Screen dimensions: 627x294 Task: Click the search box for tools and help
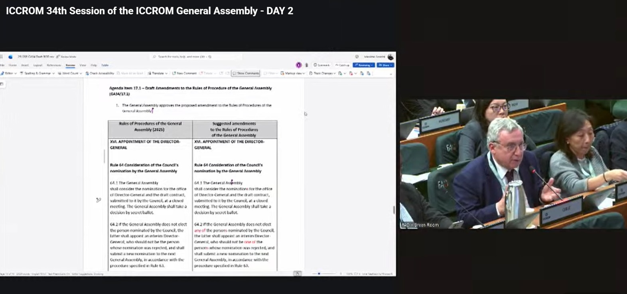183,57
